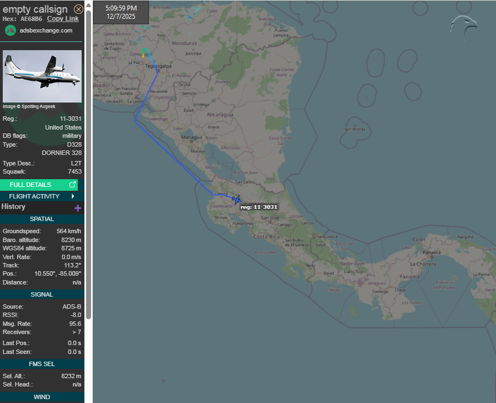Screen dimensions: 496x403
Task: Click Image © Spotting Avgeek credit
Action: 29,106
